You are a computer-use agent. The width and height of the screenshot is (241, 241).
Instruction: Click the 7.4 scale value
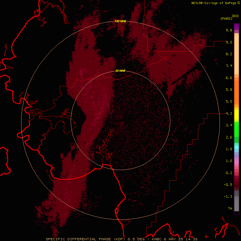[x=229, y=66]
